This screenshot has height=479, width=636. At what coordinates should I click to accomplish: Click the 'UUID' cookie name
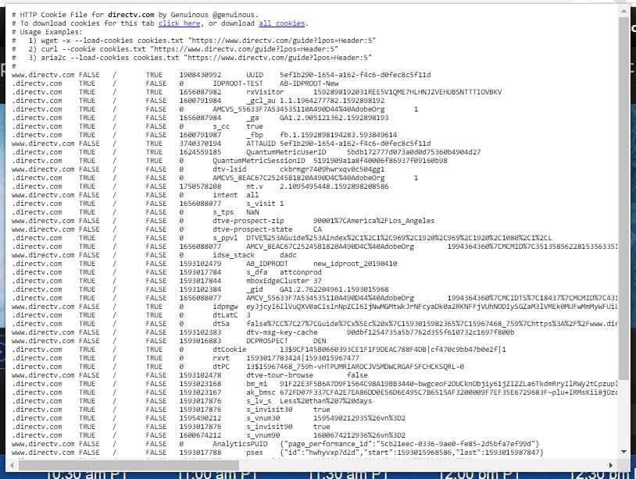click(x=255, y=75)
